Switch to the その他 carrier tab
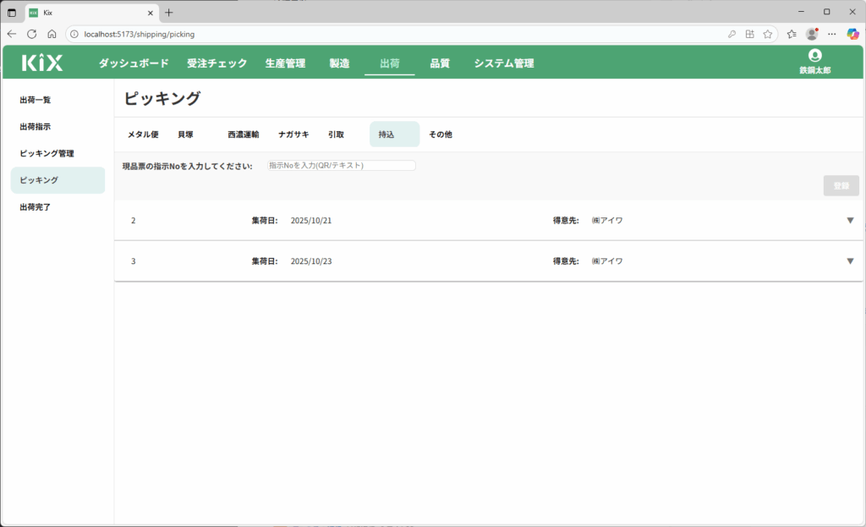Image resolution: width=866 pixels, height=527 pixels. tap(440, 134)
